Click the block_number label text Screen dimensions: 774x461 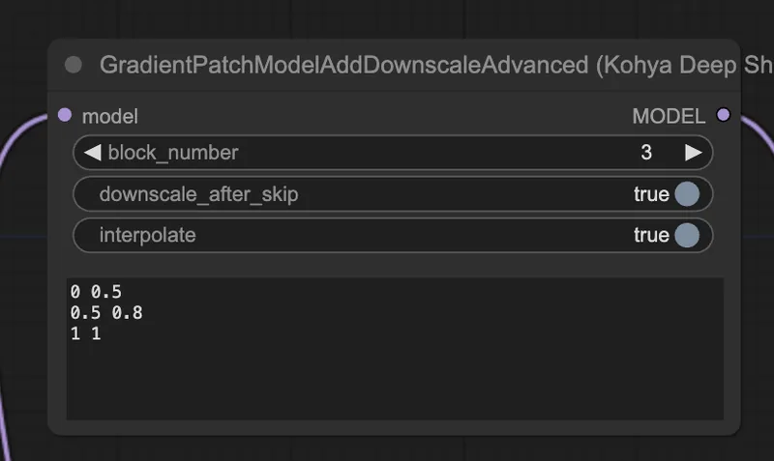coord(173,153)
